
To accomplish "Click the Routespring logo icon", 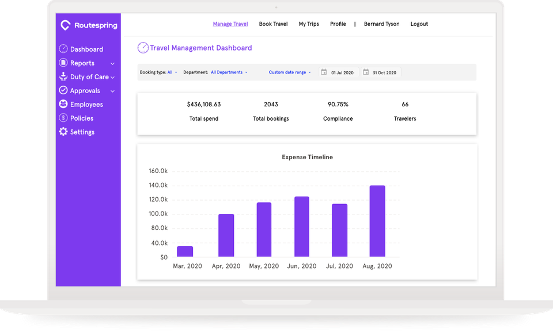I will coord(65,25).
